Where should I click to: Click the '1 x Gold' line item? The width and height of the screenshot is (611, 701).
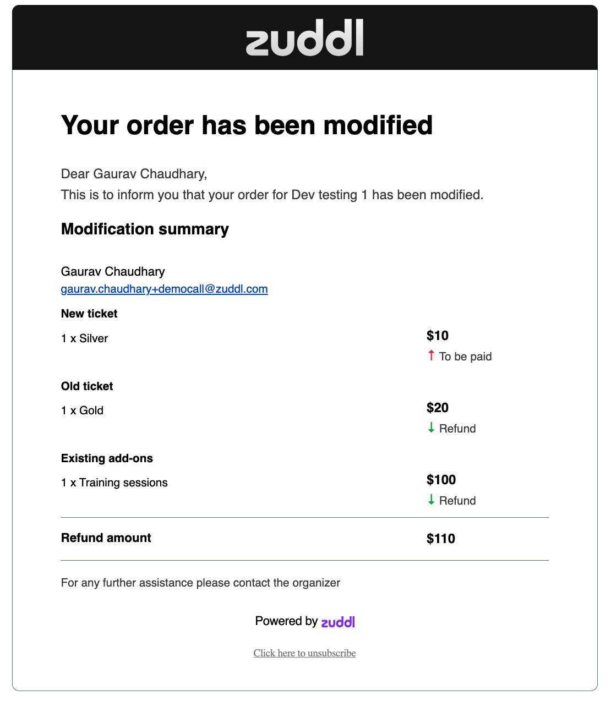point(82,410)
